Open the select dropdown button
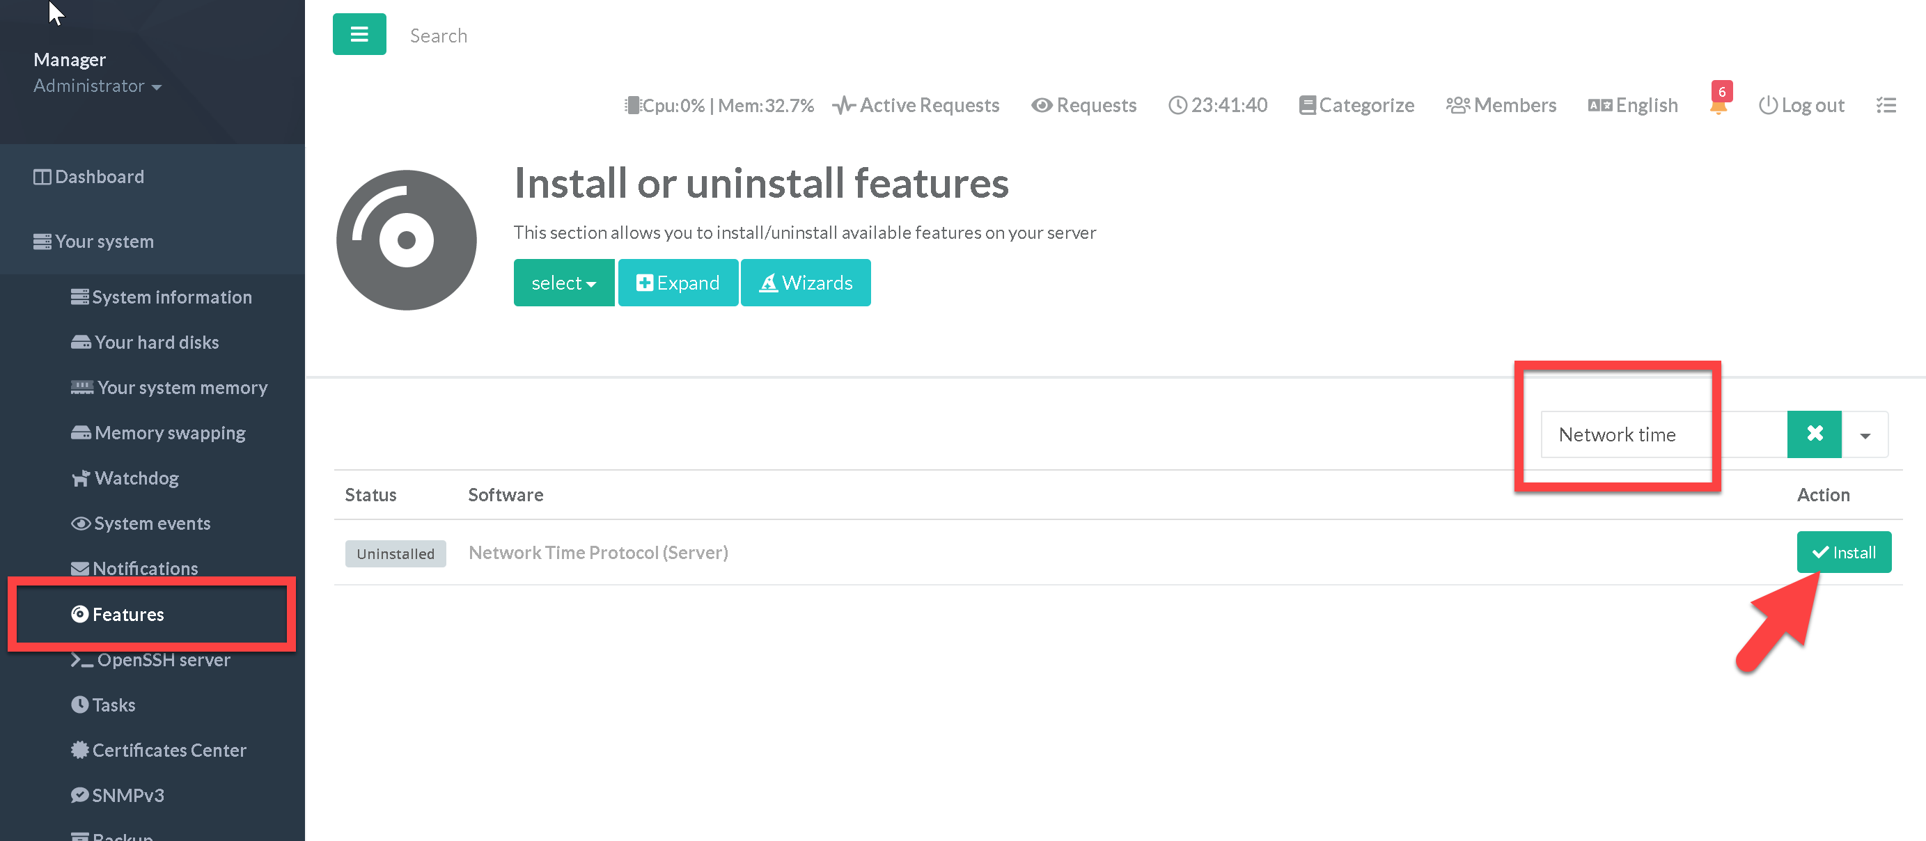The width and height of the screenshot is (1926, 841). pyautogui.click(x=563, y=283)
